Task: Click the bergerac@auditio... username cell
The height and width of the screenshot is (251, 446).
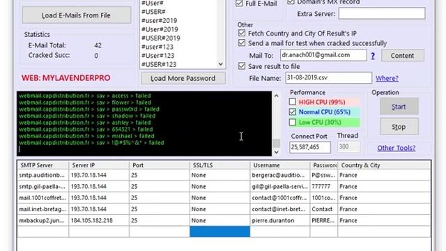Action: pos(280,175)
